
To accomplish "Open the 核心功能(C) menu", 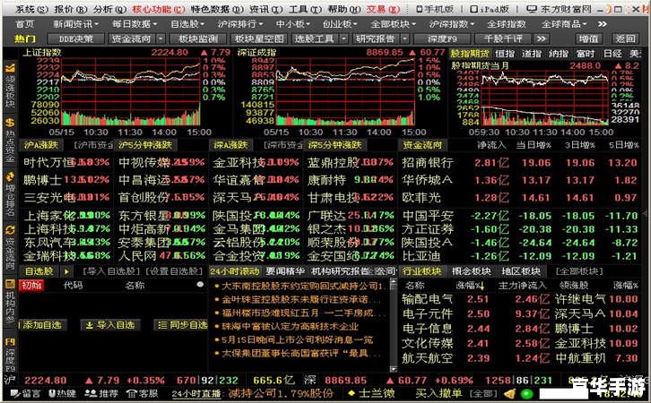I will (158, 9).
